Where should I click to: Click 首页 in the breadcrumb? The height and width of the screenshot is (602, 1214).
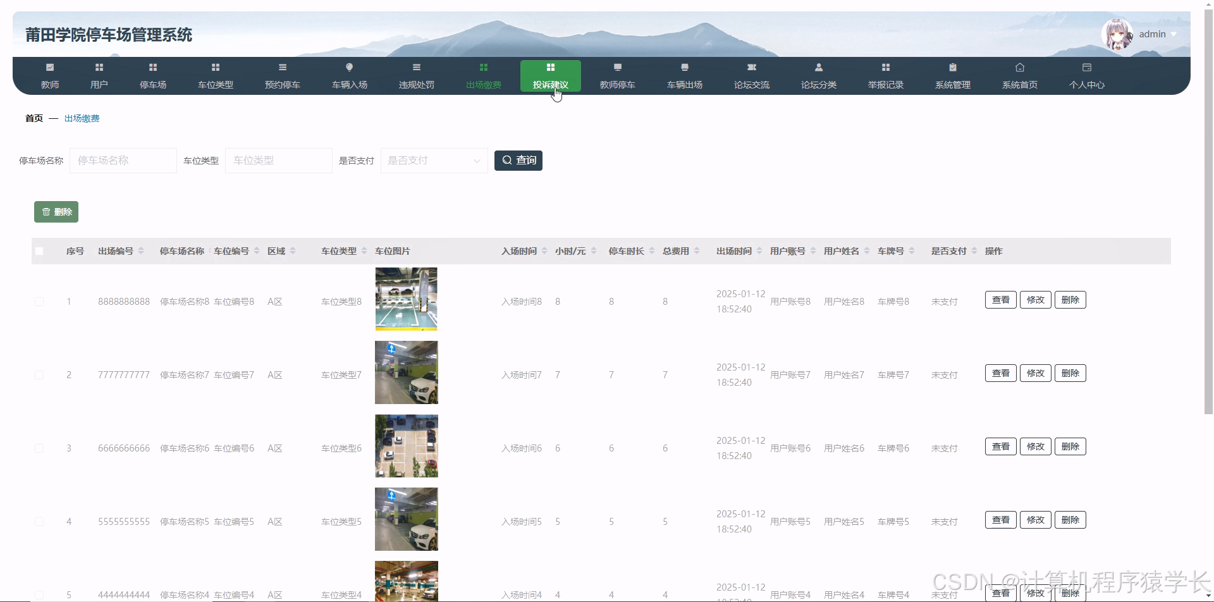click(x=34, y=118)
